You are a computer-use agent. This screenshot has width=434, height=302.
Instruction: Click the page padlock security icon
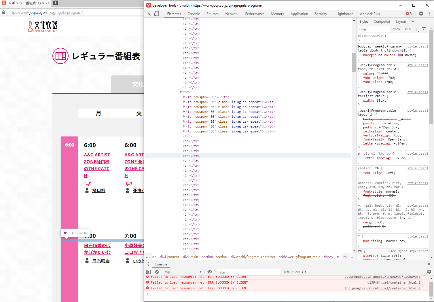point(4,12)
